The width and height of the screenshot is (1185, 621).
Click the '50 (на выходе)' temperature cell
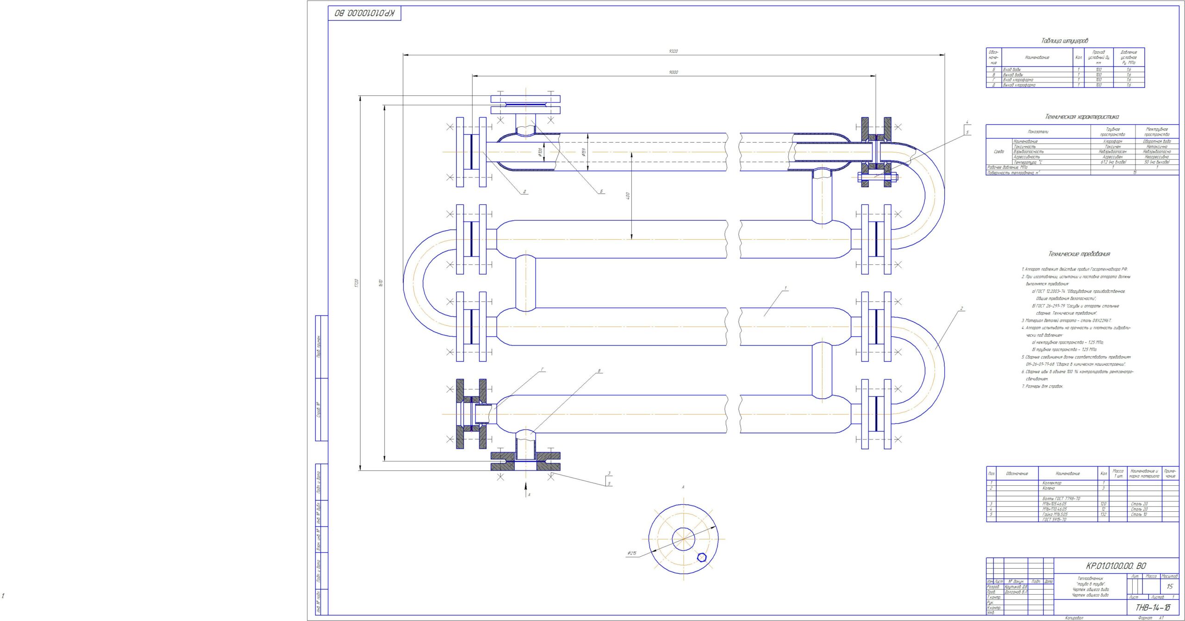point(1157,162)
